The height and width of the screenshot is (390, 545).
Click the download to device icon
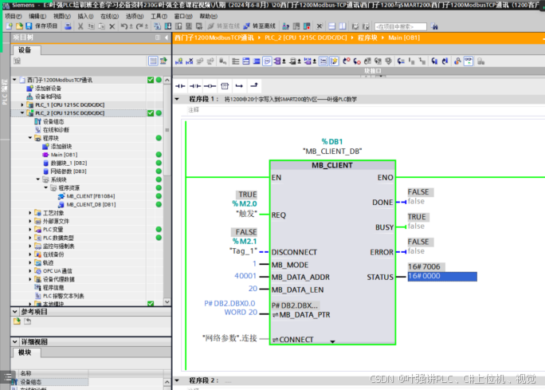tap(168, 26)
